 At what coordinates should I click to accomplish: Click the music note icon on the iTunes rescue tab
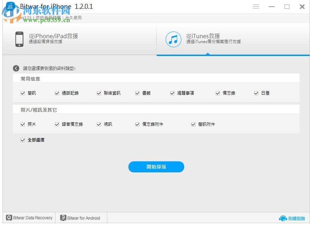coord(173,39)
